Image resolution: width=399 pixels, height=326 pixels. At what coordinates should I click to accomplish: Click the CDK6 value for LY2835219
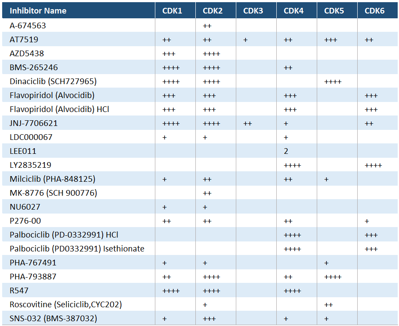pos(373,166)
